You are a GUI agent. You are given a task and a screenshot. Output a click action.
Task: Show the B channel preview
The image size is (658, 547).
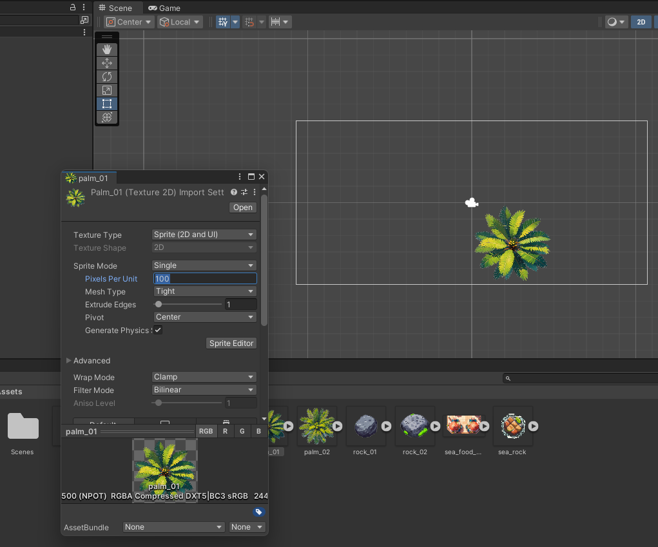(258, 431)
